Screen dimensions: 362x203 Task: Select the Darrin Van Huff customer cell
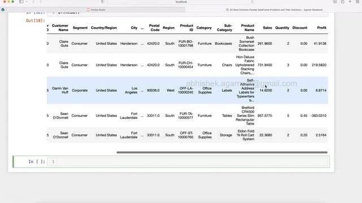point(60,90)
